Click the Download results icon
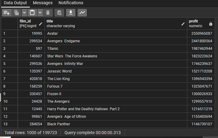The height and width of the screenshot is (138, 218). point(71,13)
